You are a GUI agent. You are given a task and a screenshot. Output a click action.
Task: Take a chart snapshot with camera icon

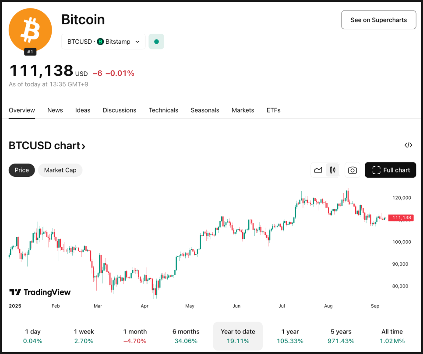(x=352, y=170)
